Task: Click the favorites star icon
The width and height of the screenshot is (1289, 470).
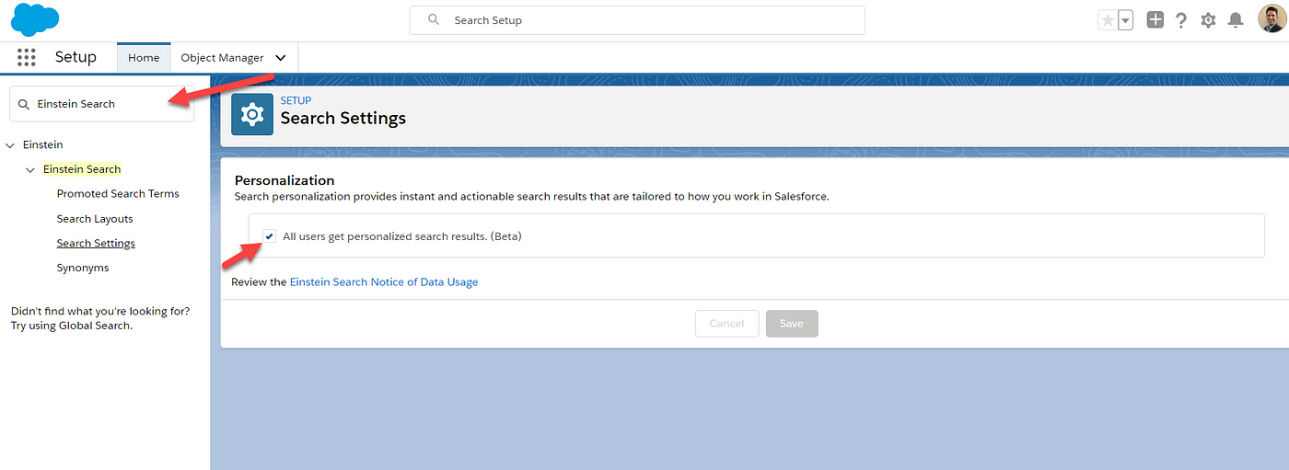Action: [1108, 20]
